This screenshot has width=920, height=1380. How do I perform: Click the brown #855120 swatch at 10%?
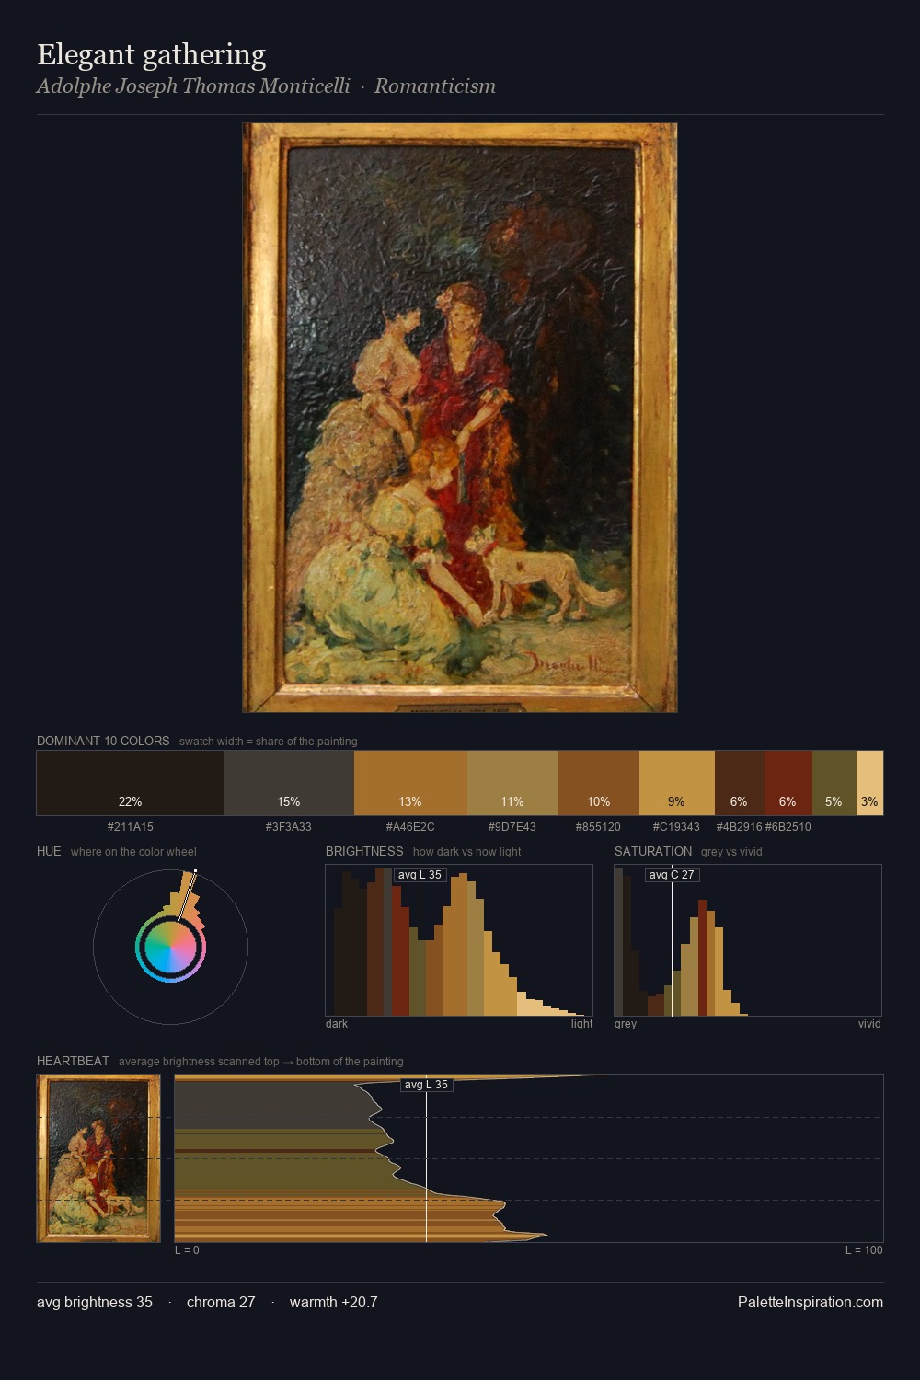[x=599, y=783]
